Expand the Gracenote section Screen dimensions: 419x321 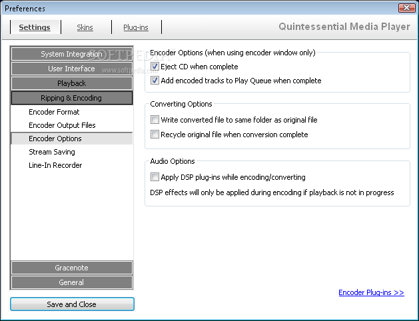pyautogui.click(x=72, y=268)
